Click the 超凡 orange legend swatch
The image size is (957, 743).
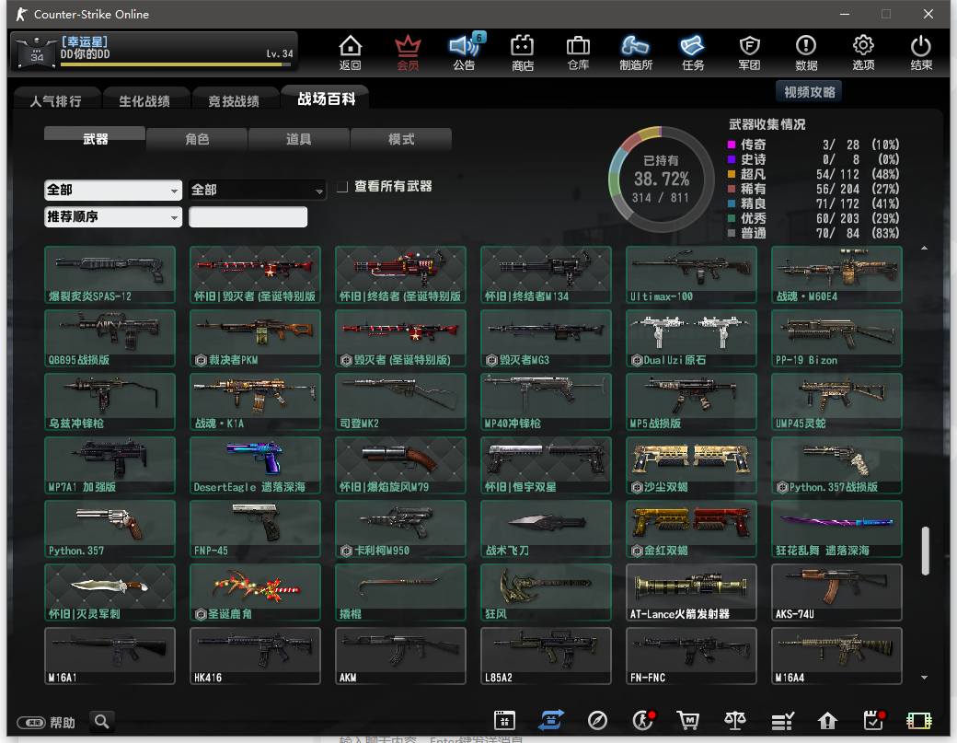tap(732, 174)
